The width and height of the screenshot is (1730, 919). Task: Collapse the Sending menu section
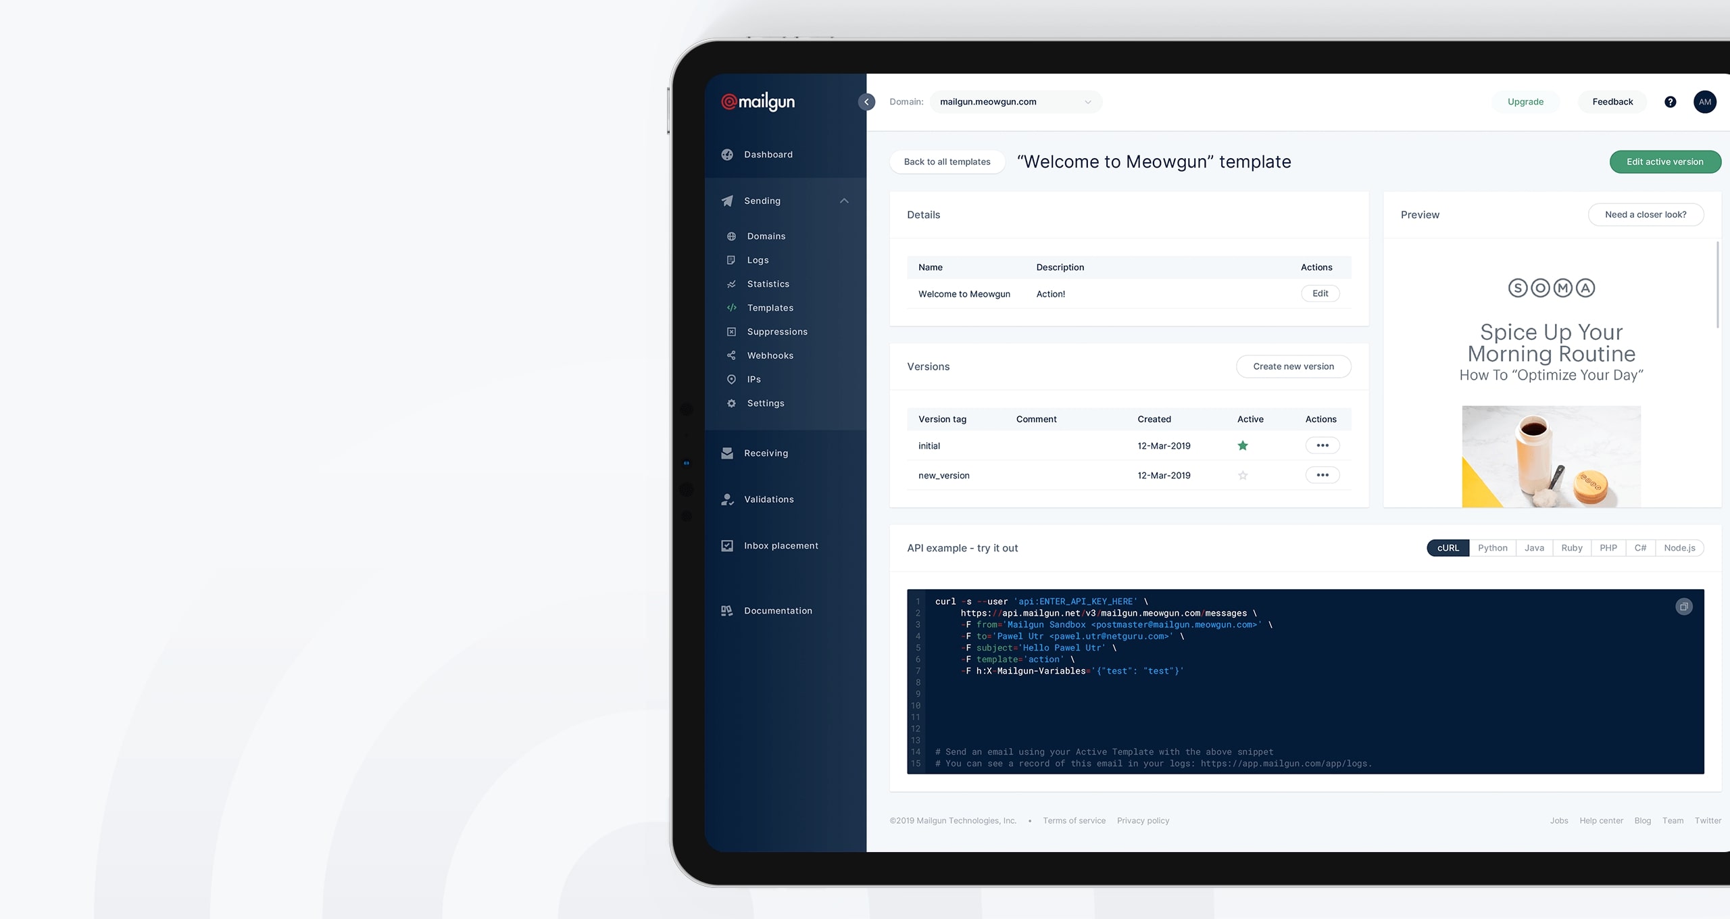pos(844,201)
